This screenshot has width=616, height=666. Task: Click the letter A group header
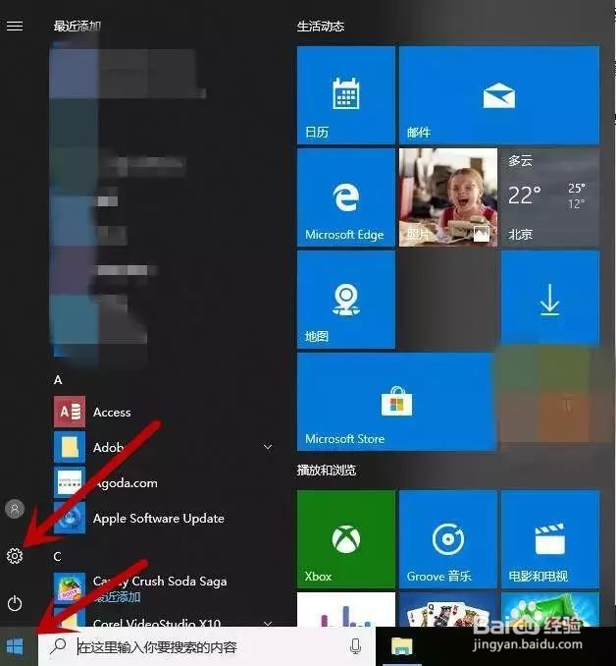pyautogui.click(x=58, y=380)
